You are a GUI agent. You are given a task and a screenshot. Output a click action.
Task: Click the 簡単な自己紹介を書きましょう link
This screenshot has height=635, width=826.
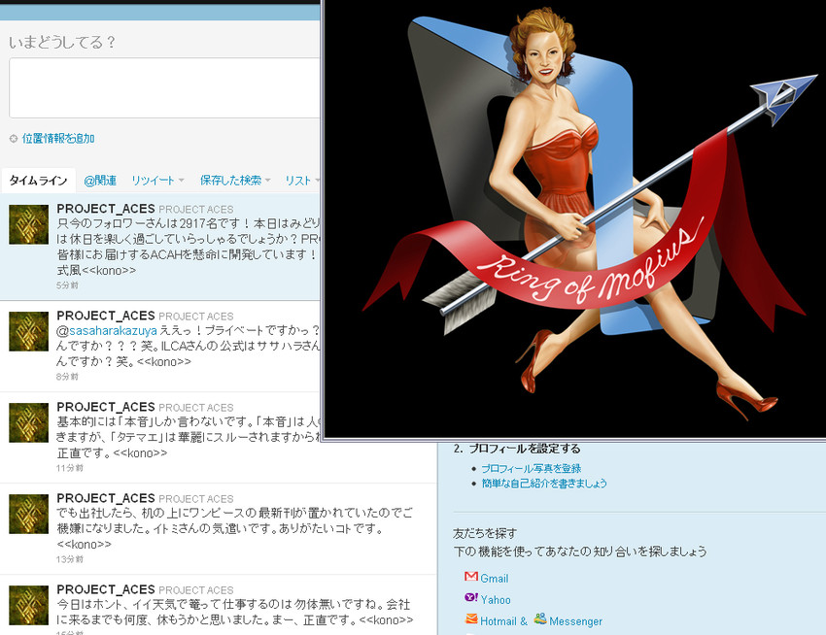point(544,484)
